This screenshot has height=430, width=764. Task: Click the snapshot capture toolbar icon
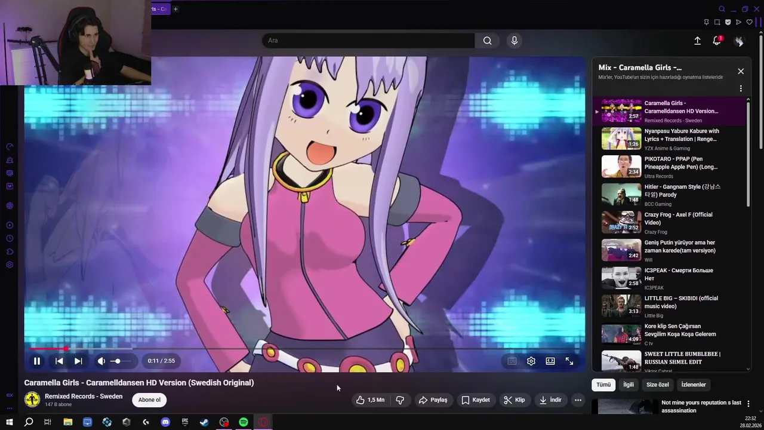pos(717,22)
